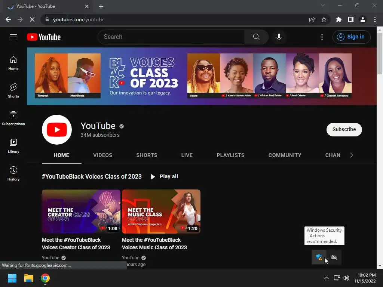Open tab search dropdown arrow
The height and width of the screenshot is (287, 383).
323,5
